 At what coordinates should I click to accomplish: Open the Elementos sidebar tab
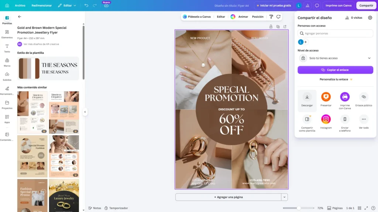pos(7,34)
